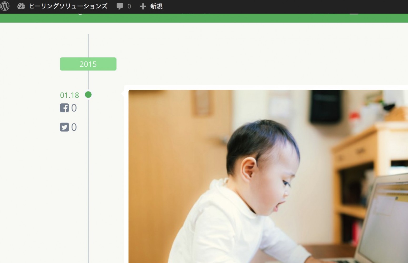Viewport: 408px width, 263px height.
Task: Click the 01.18 post date
Action: [69, 95]
